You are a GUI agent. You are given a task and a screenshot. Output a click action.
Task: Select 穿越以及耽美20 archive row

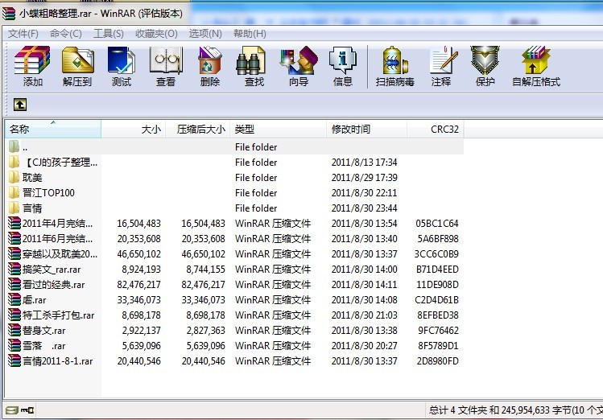[235, 254]
